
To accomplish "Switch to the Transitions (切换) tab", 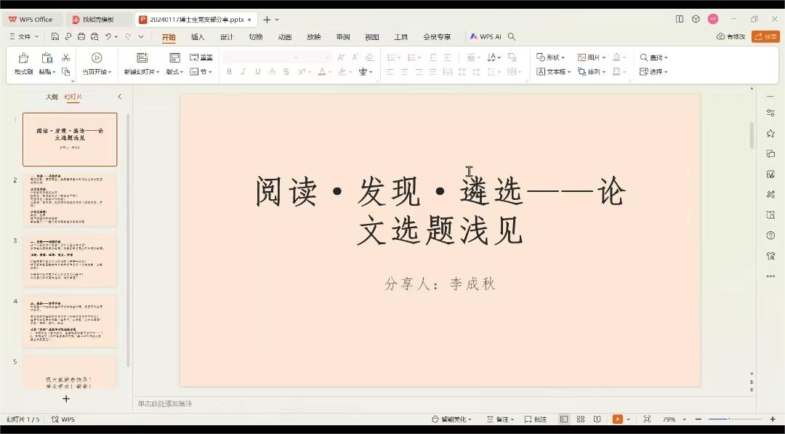I will coord(256,36).
